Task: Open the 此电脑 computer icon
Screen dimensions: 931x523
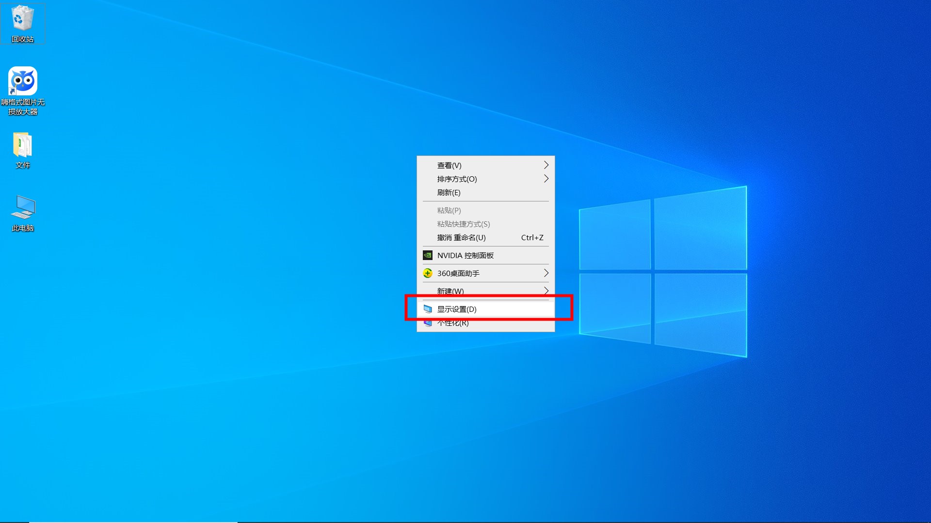Action: (x=23, y=208)
